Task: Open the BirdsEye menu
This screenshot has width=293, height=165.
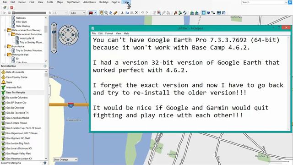Action: coord(104,2)
